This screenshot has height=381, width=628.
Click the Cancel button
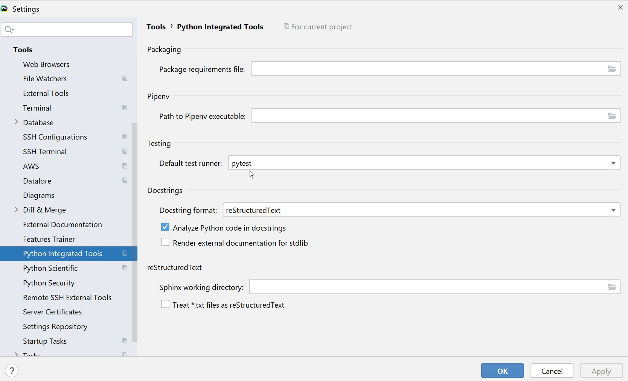point(552,371)
